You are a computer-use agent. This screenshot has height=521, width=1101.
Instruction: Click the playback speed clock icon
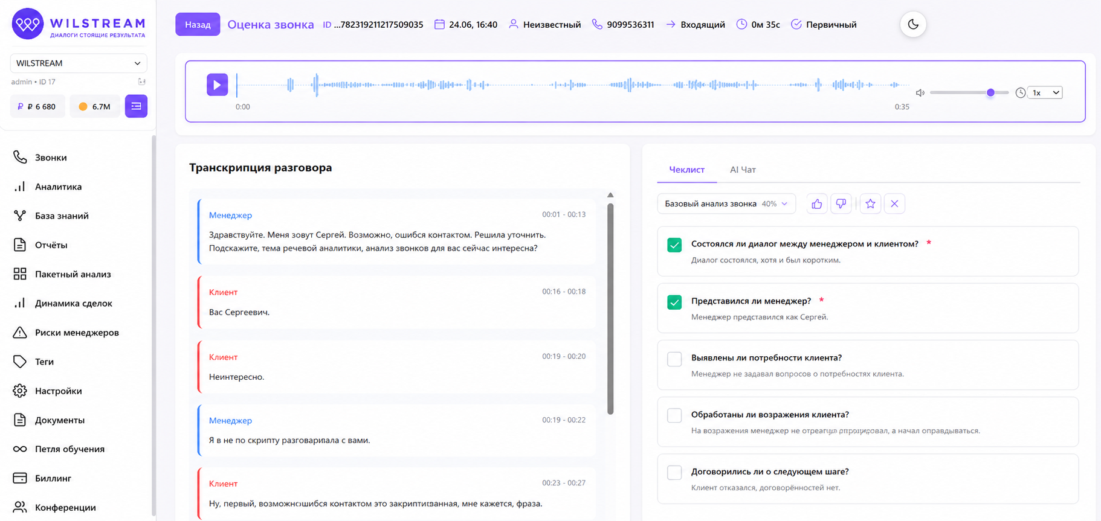[1020, 92]
